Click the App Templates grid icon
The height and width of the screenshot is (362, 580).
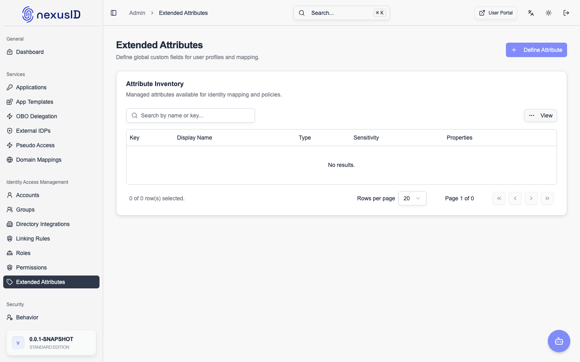point(10,102)
